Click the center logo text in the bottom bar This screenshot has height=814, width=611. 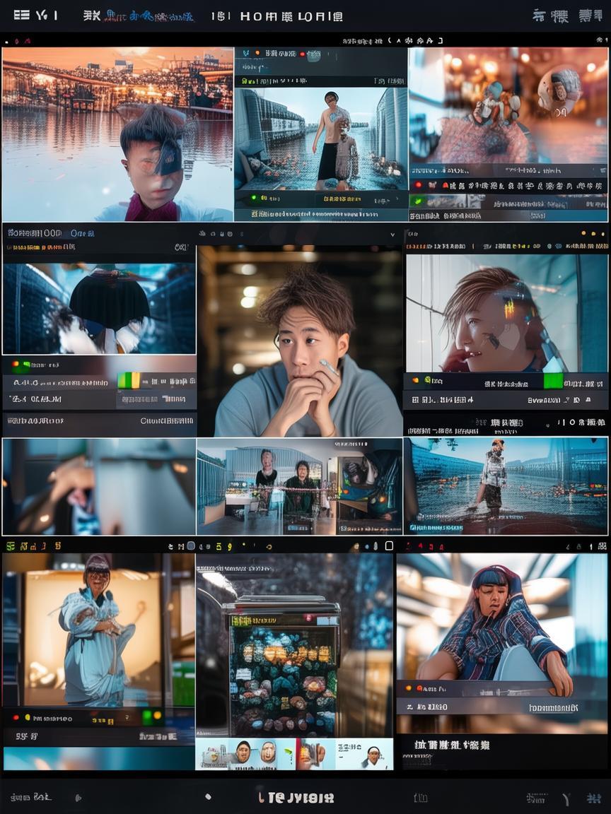click(x=296, y=798)
